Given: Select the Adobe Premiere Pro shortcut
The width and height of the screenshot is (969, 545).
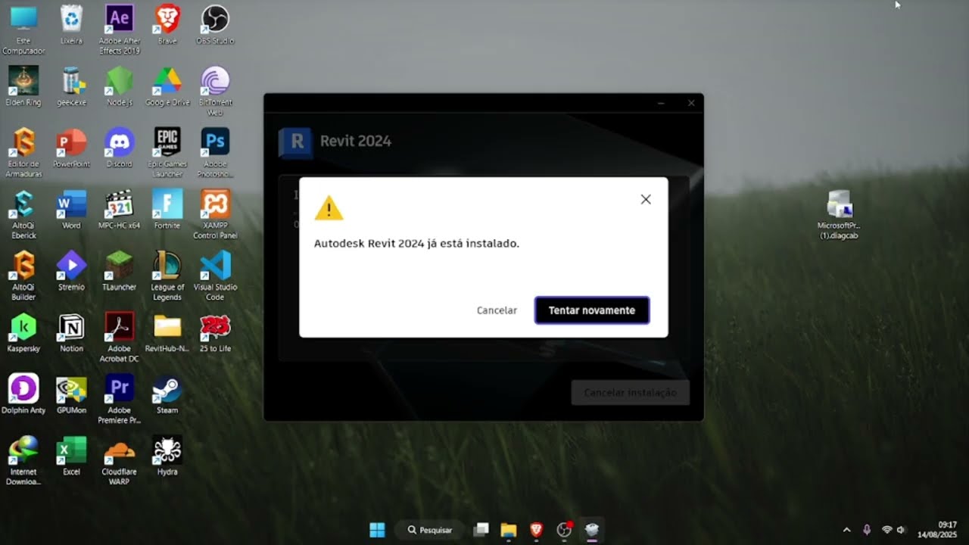Looking at the screenshot, I should click(120, 400).
